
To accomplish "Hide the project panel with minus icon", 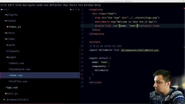I will [79, 10].
